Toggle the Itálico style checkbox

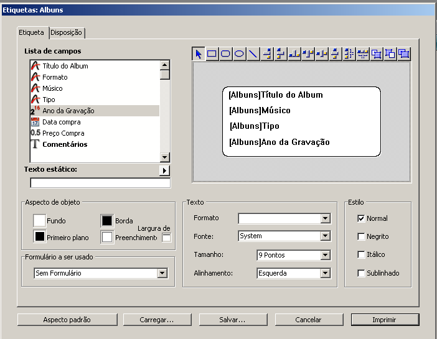click(361, 254)
